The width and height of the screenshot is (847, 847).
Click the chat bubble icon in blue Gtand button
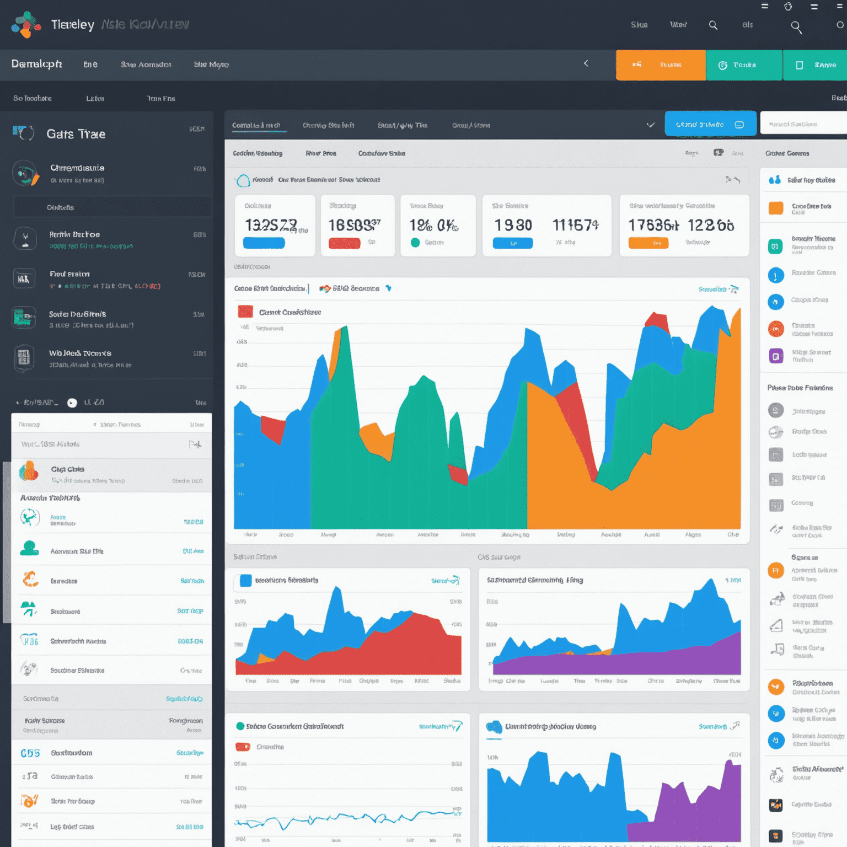coord(739,125)
